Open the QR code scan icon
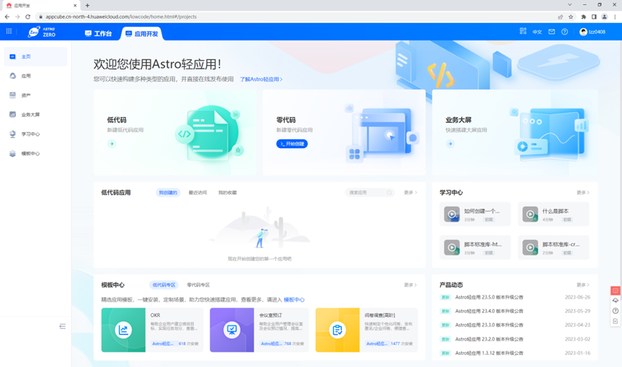This screenshot has width=622, height=367. (523, 32)
